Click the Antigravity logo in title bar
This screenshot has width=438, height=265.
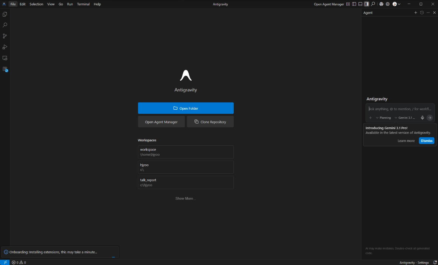4,4
